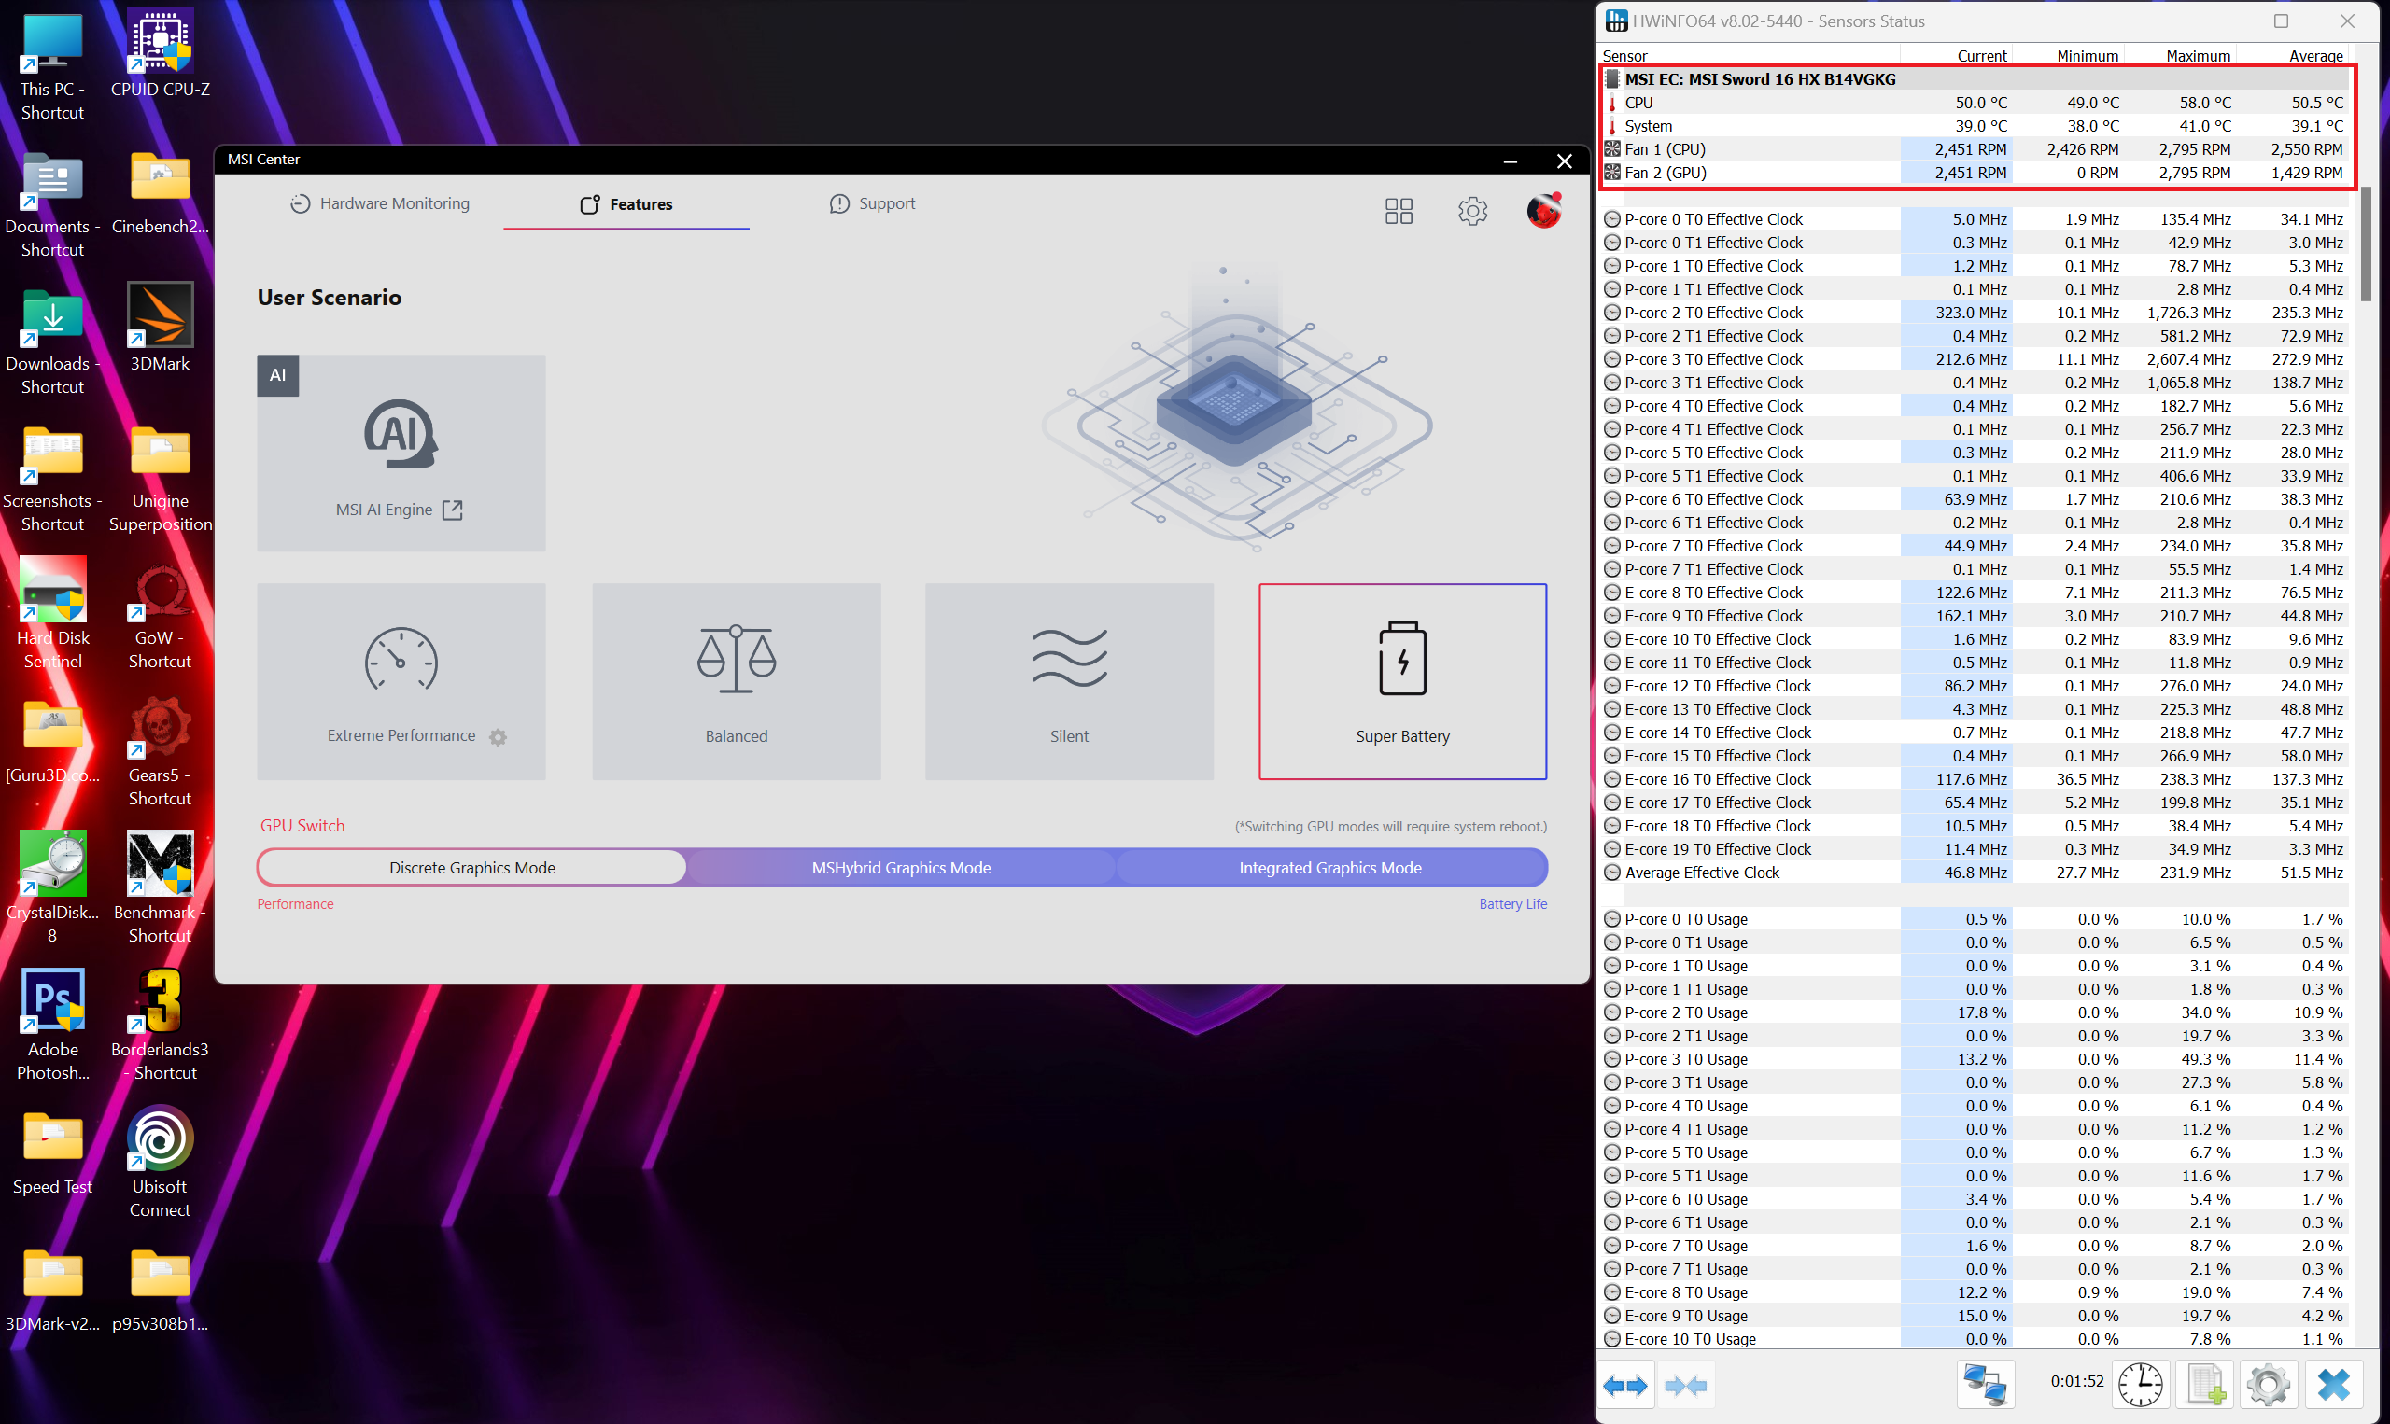Viewport: 2390px width, 1424px height.
Task: Open This PC shortcut icon
Action: (x=53, y=65)
